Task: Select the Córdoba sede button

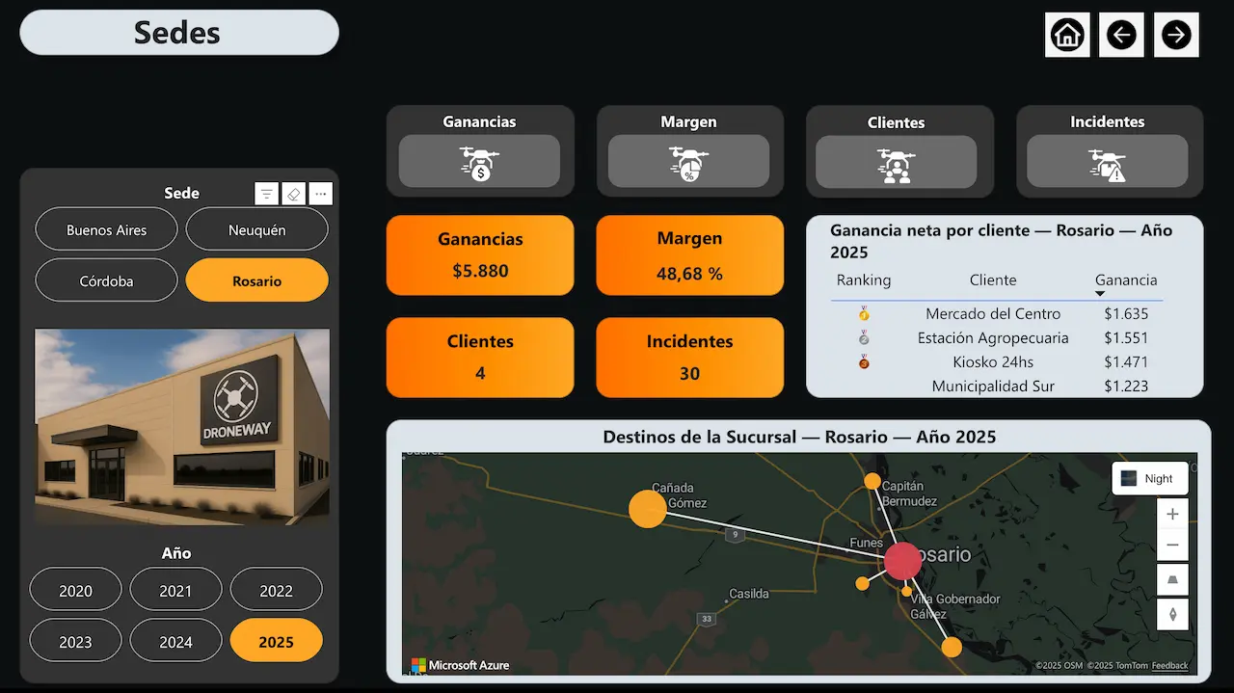Action: (106, 280)
